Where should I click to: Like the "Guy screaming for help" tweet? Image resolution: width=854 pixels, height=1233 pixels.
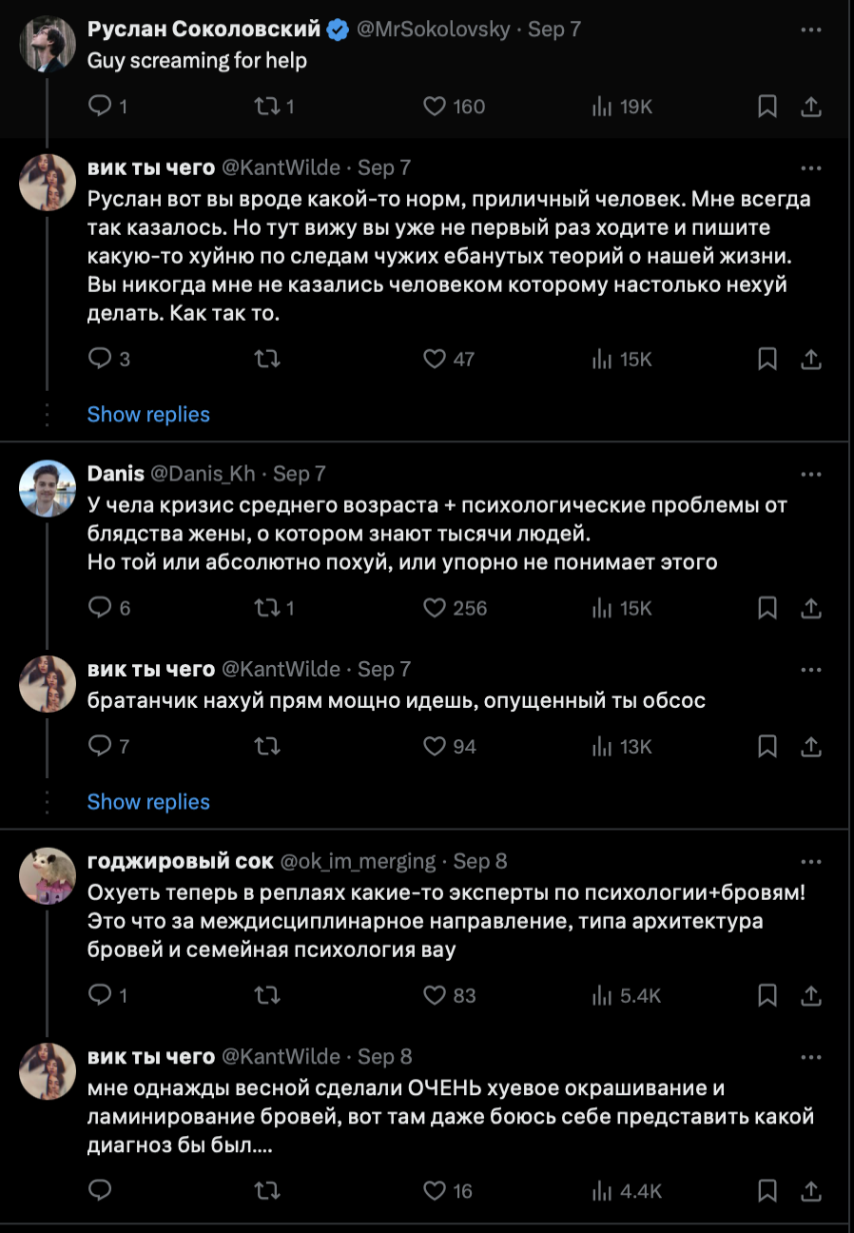click(435, 107)
